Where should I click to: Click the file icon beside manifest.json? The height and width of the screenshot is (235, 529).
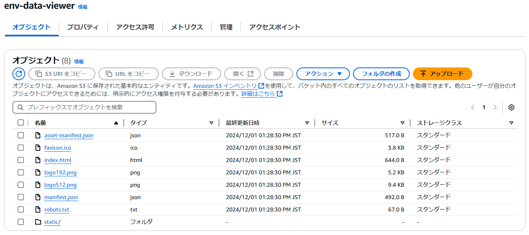point(38,197)
